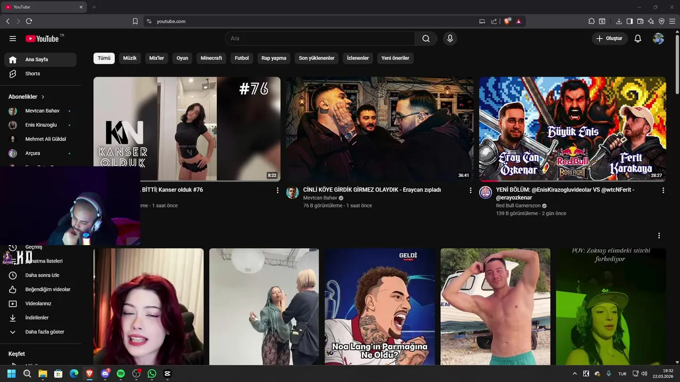Open Videolarınız in sidebar
680x382 pixels.
[40, 303]
